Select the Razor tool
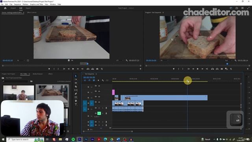This screenshot has width=252, height=142. click(76, 87)
